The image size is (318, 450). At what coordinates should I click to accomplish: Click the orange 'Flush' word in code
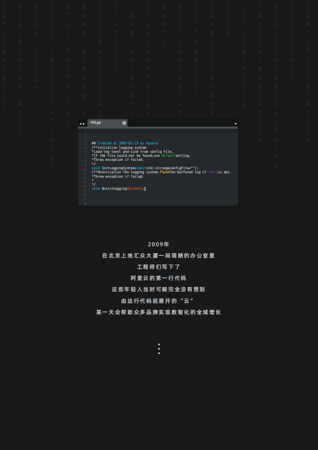pyautogui.click(x=164, y=172)
